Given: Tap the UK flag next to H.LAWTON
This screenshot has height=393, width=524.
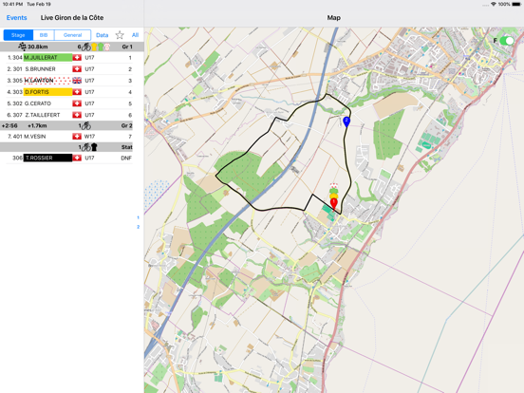Looking at the screenshot, I should [x=77, y=81].
